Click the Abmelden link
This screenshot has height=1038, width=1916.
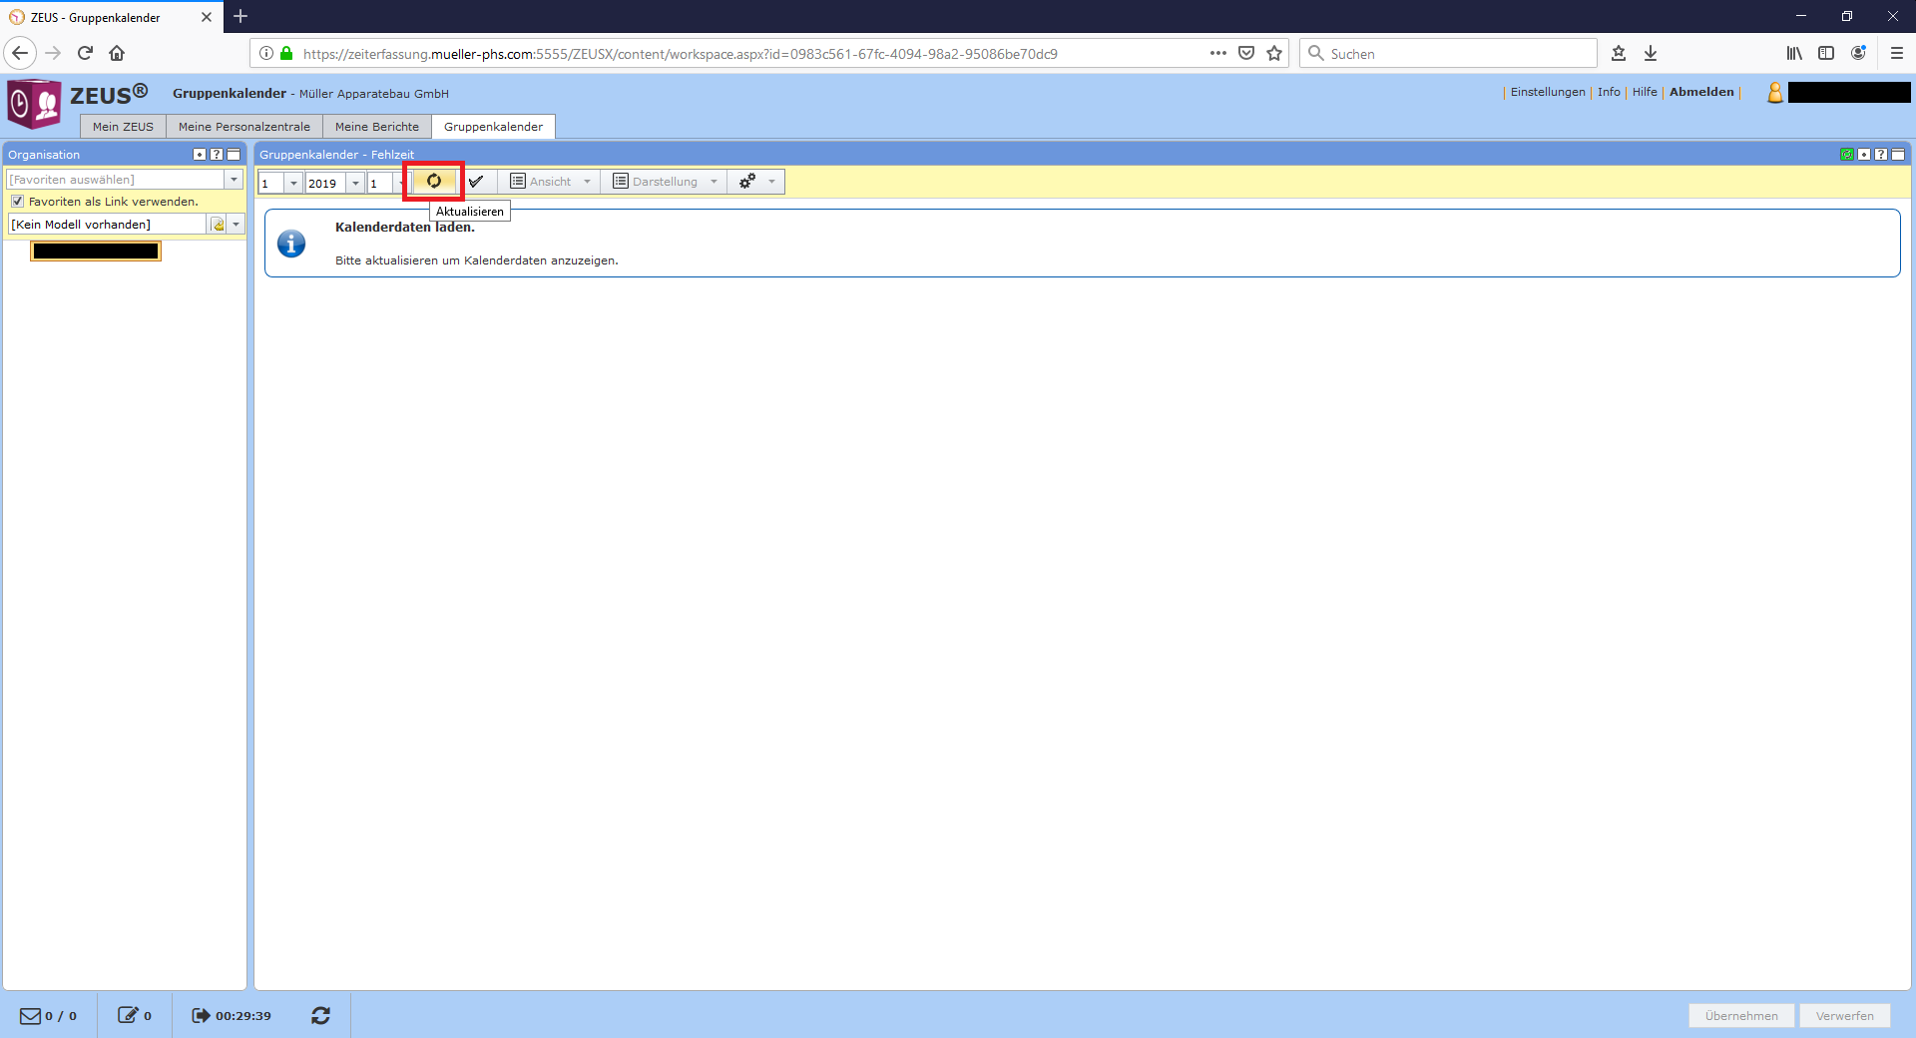[x=1701, y=92]
